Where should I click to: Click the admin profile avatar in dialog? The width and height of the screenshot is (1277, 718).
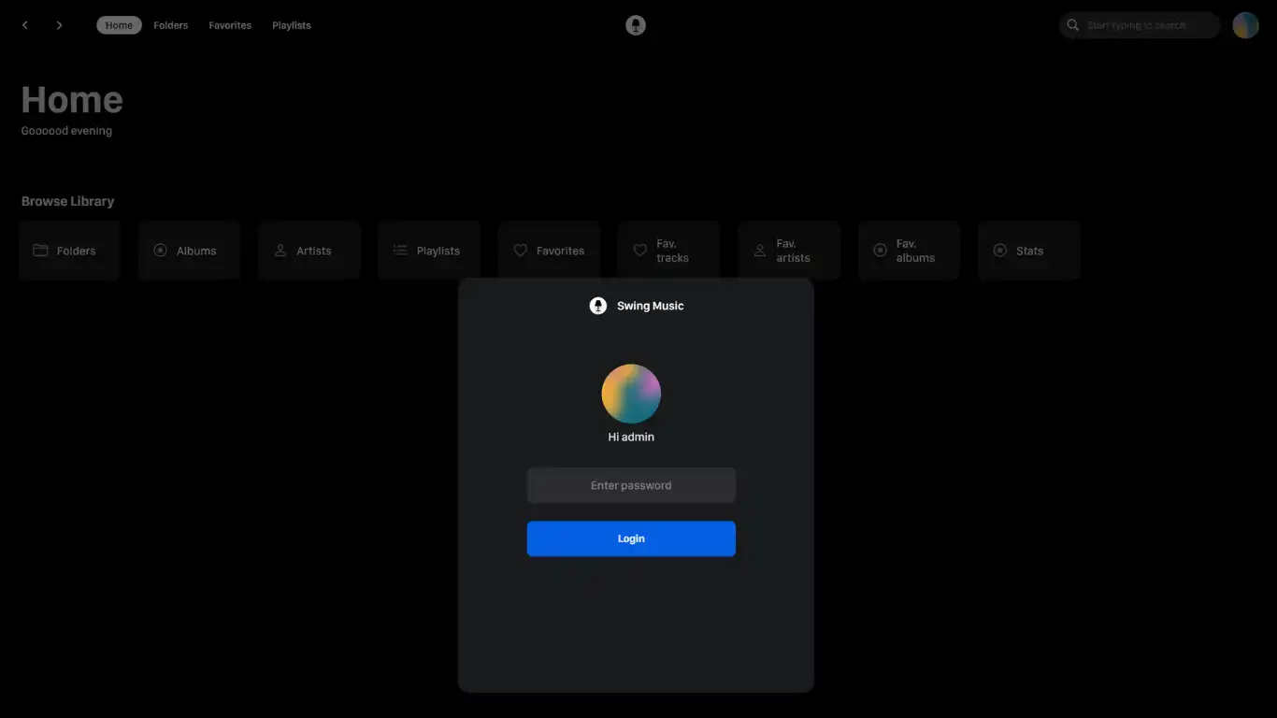coord(631,394)
